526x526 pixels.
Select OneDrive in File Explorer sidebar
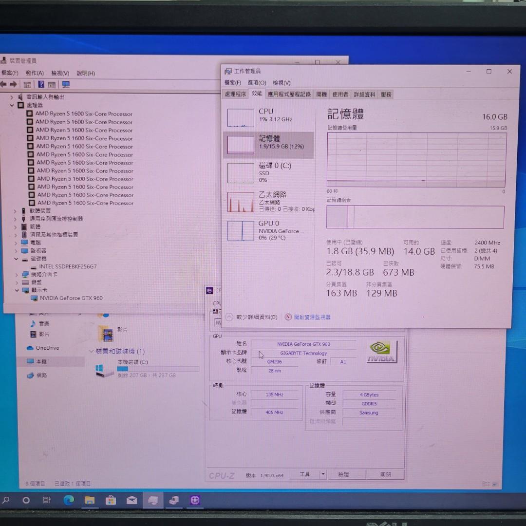47,348
